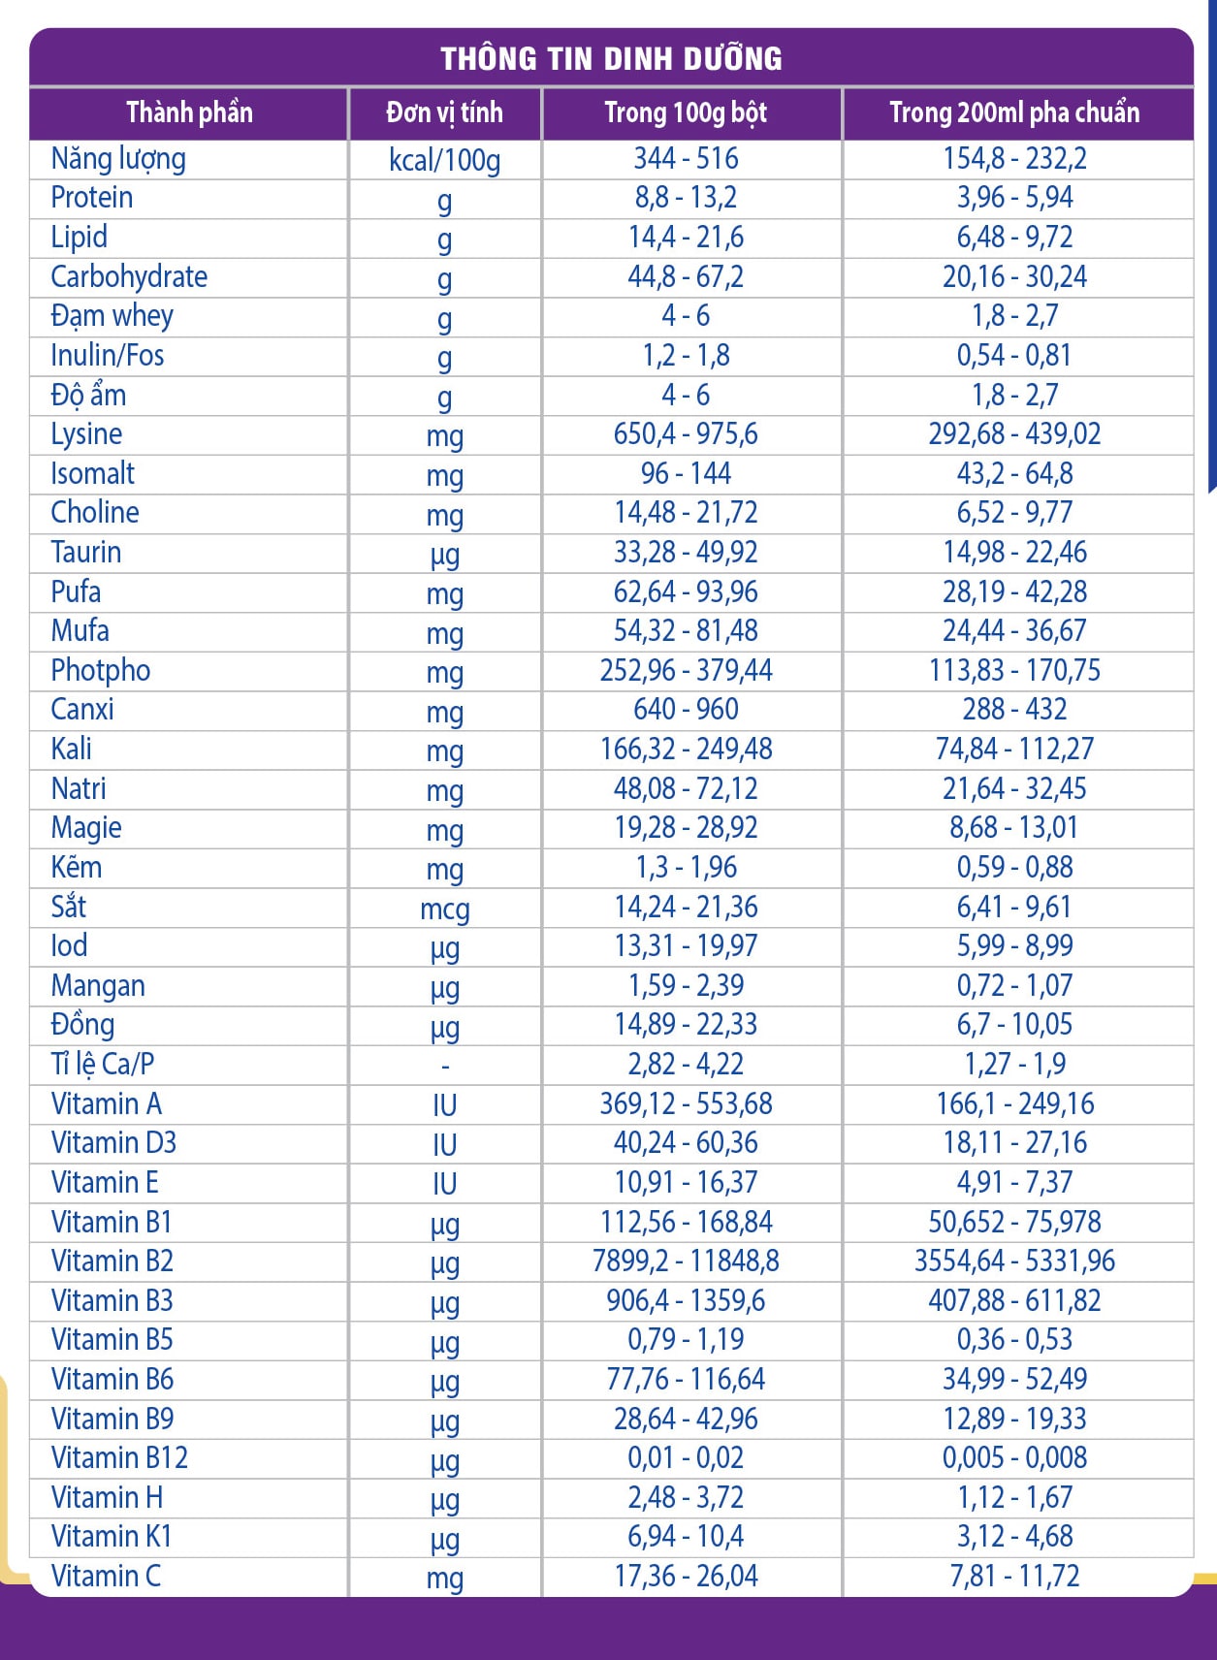Screen dimensions: 1217x1660
Task: Select the kcal/100g unit cell
Action: click(444, 160)
